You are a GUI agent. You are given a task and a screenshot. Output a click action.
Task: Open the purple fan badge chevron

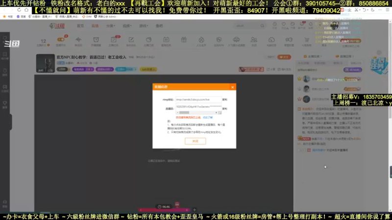coord(111,69)
